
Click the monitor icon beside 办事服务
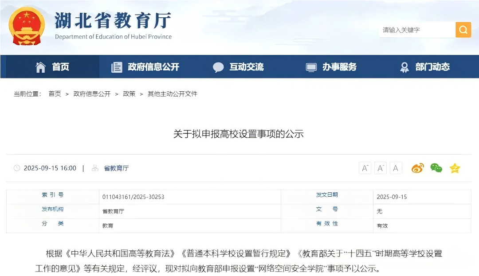click(x=311, y=67)
